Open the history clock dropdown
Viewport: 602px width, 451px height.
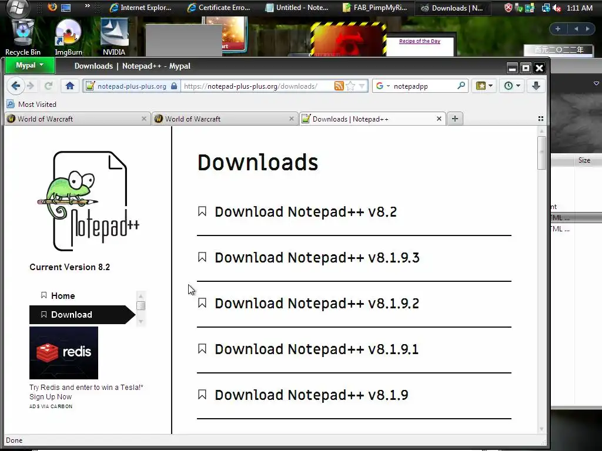tap(512, 86)
